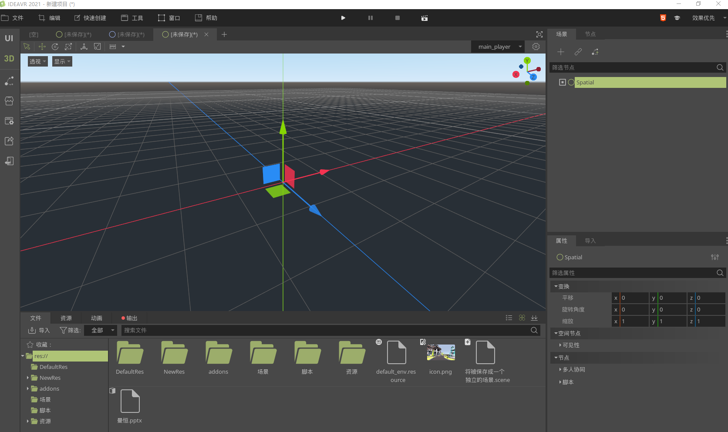The height and width of the screenshot is (432, 728).
Task: Open property tools sliders icon
Action: tap(715, 257)
